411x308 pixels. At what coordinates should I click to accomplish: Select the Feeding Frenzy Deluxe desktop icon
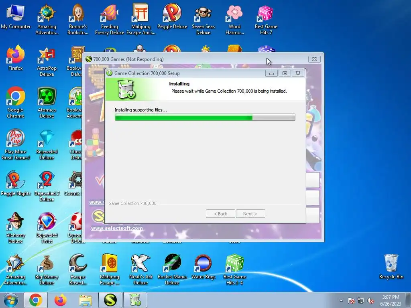coord(109,20)
